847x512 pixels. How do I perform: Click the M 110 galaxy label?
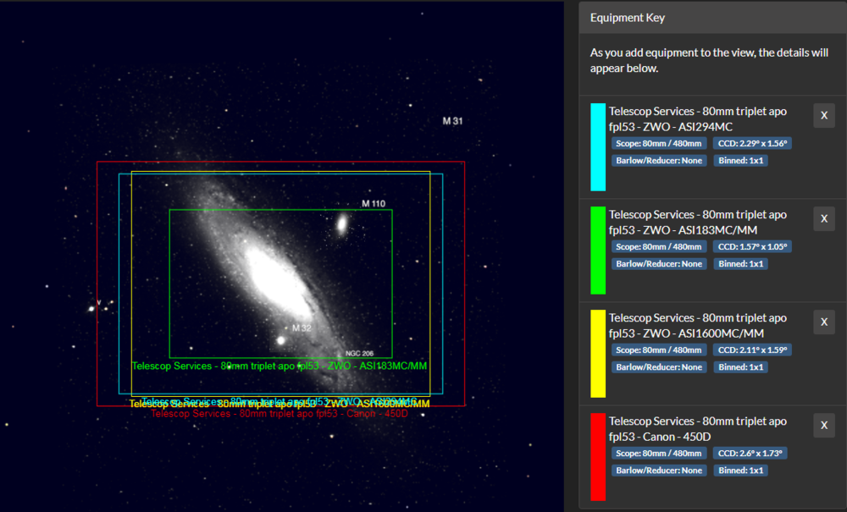(x=374, y=203)
